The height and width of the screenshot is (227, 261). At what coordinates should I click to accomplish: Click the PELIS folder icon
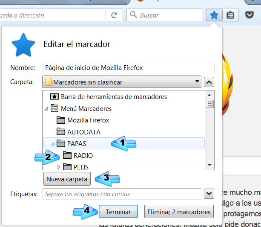click(x=67, y=166)
